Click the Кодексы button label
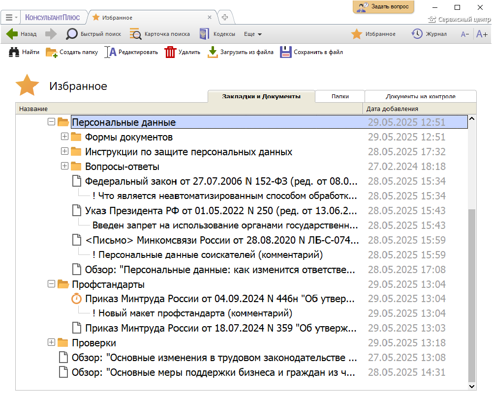 [224, 34]
